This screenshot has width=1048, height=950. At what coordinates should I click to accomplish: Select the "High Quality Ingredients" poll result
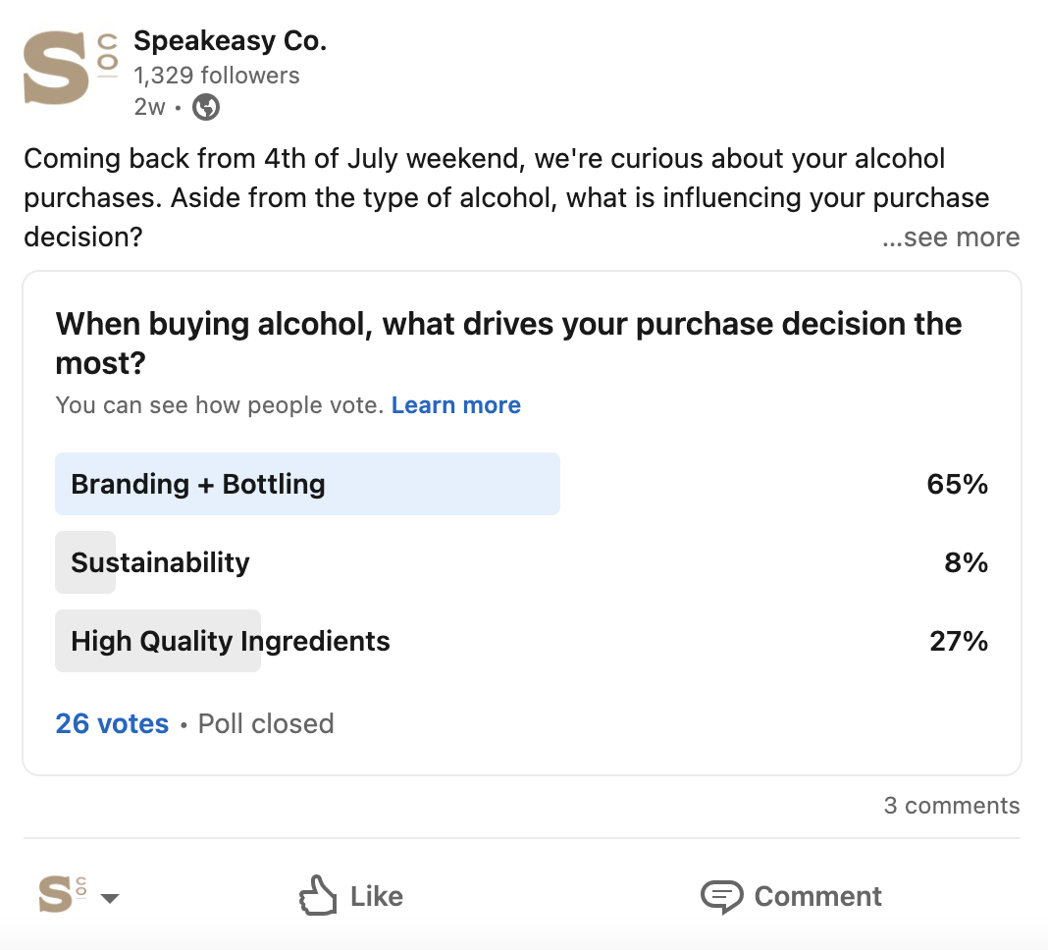click(x=231, y=642)
